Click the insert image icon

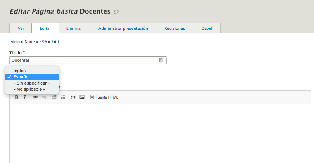click(x=82, y=97)
